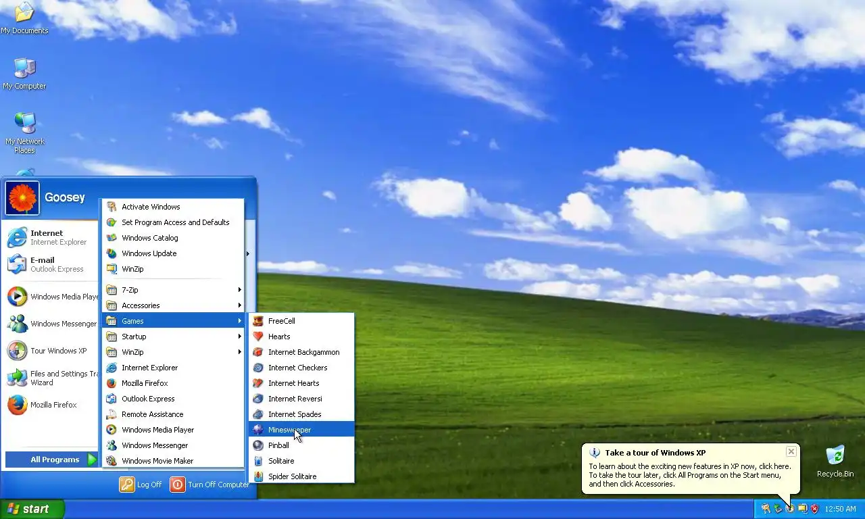The height and width of the screenshot is (519, 865).
Task: Close the Windows XP tour balloon
Action: tap(791, 451)
